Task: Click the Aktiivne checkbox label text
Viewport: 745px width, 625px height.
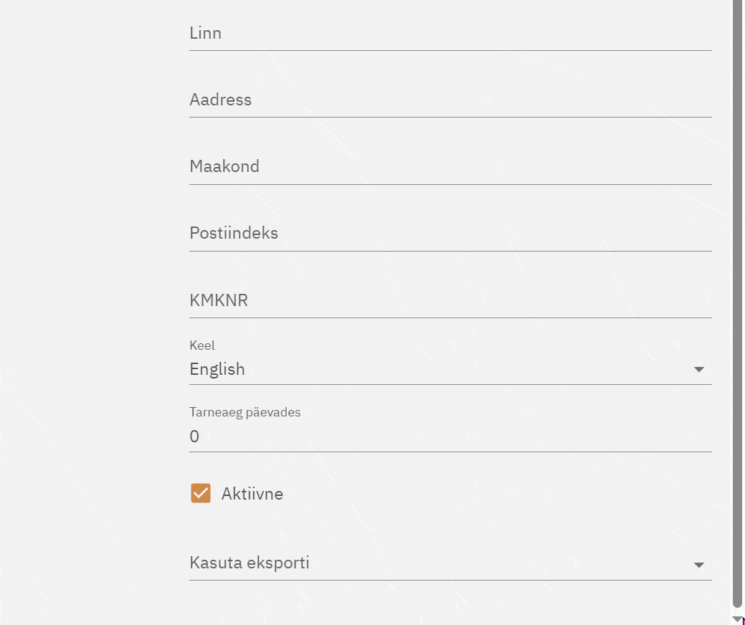Action: 252,494
